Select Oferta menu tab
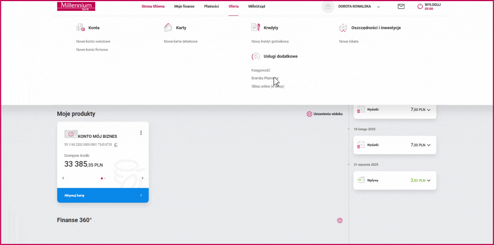 (x=233, y=6)
